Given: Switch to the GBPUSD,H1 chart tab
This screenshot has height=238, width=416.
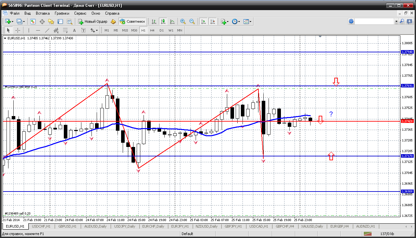Looking at the screenshot, I should point(67,226).
